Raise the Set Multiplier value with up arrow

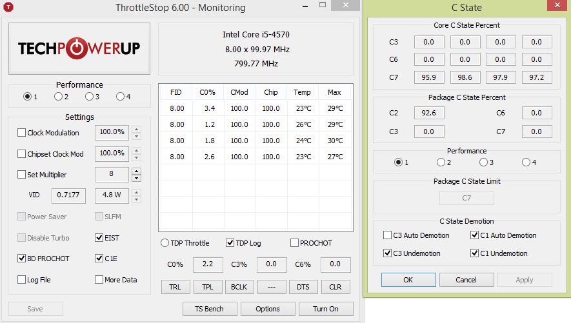[x=136, y=171]
